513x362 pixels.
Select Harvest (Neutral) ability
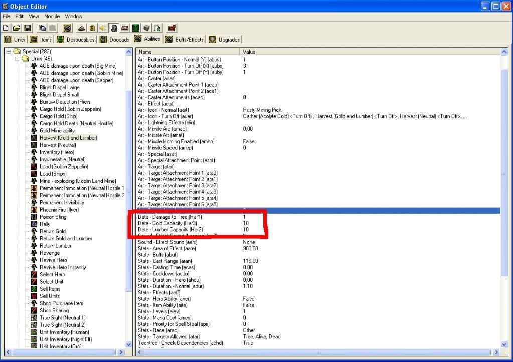(x=58, y=145)
